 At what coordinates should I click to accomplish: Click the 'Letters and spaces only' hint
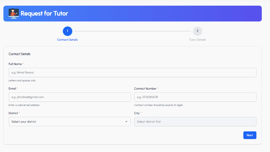click(22, 81)
